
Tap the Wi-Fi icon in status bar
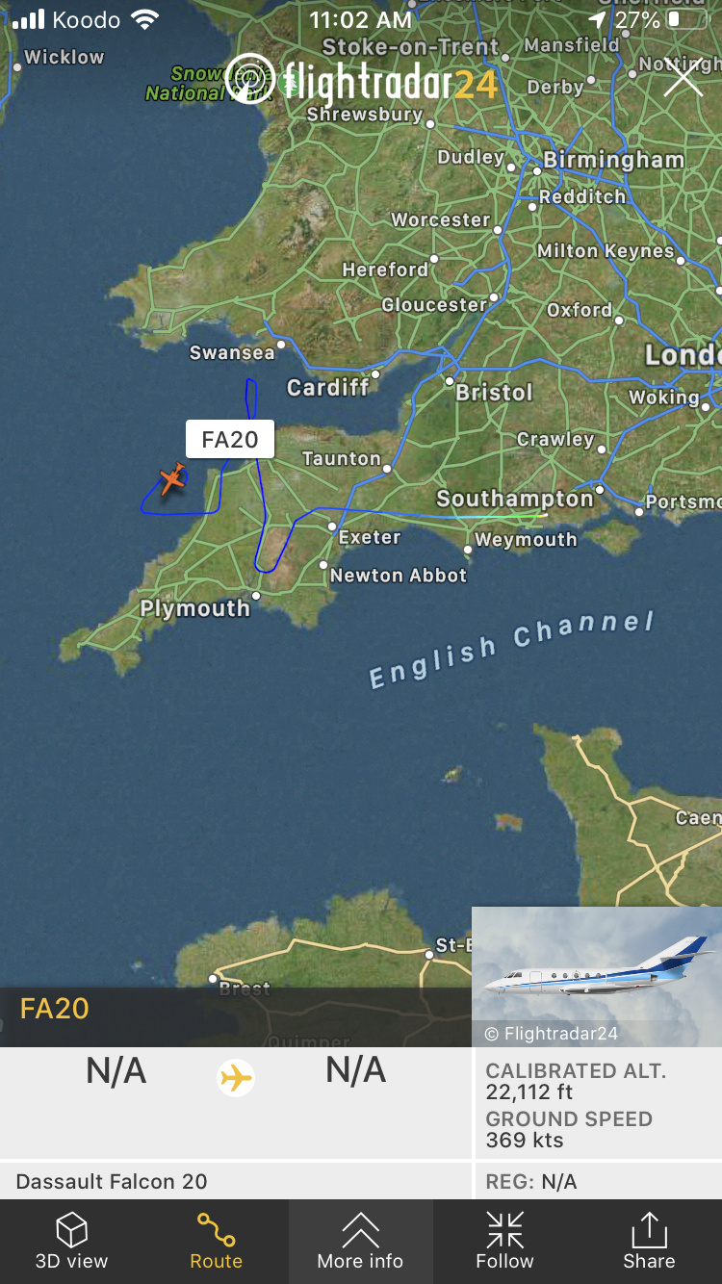(145, 19)
